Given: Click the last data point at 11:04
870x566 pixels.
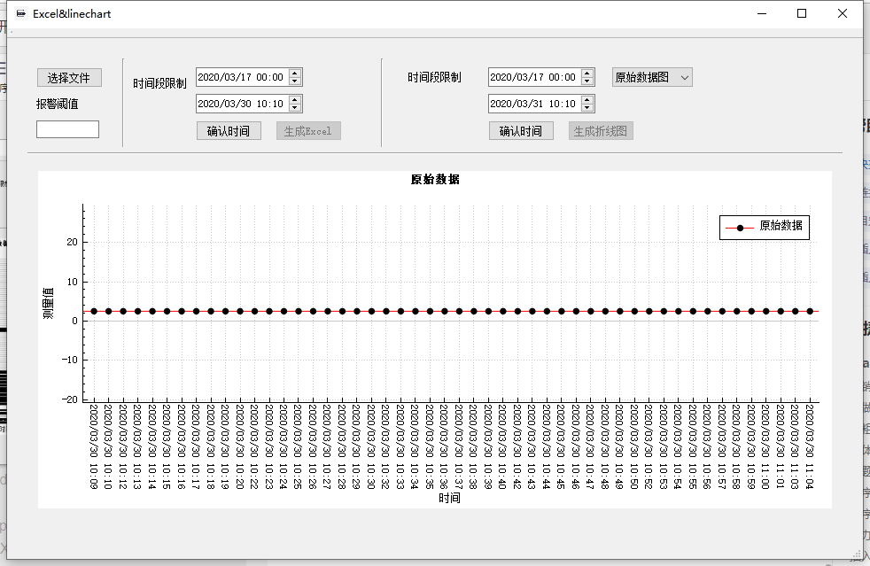Looking at the screenshot, I should point(810,311).
